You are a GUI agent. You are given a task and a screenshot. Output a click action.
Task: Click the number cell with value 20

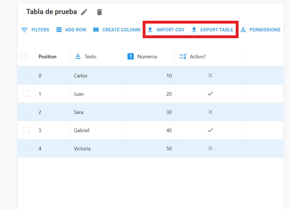(149, 94)
